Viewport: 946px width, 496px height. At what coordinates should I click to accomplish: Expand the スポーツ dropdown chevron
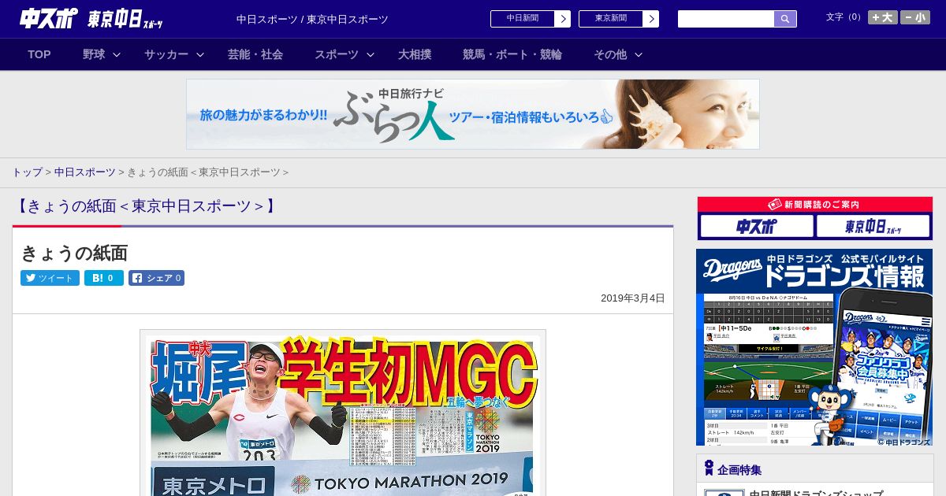tap(371, 55)
